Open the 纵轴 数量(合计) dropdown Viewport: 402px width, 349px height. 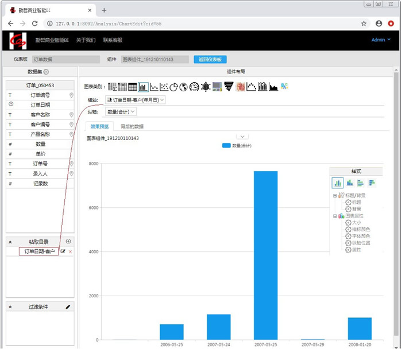121,112
